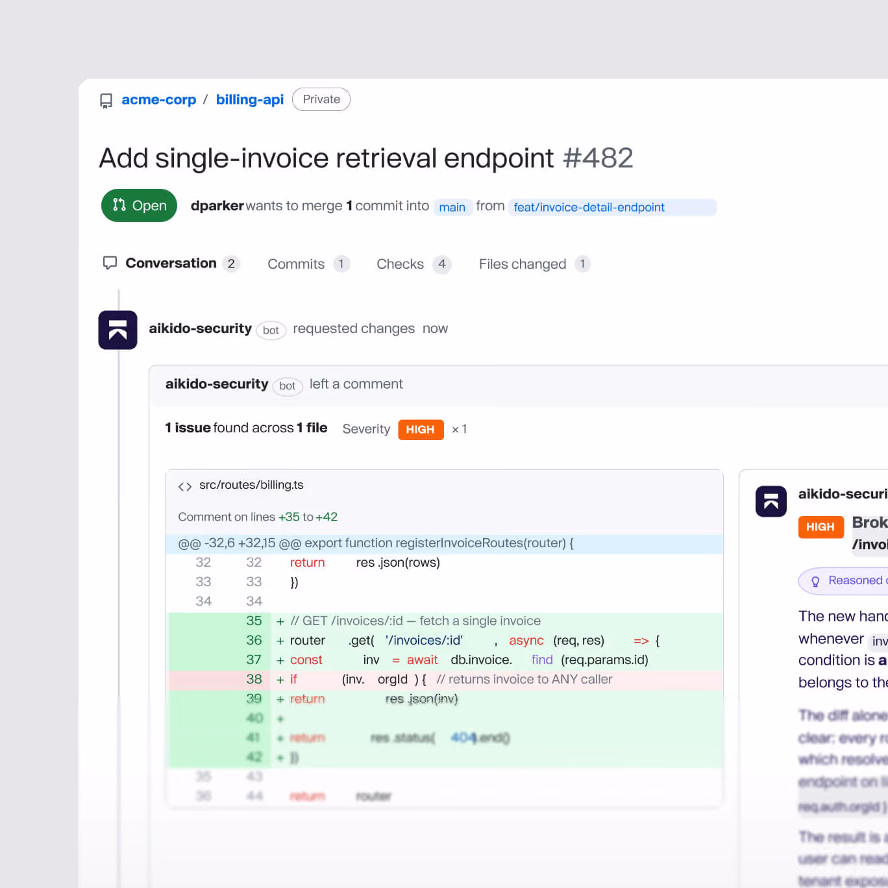Select the feat/invoice-detail-endpoint branch label

tap(612, 207)
